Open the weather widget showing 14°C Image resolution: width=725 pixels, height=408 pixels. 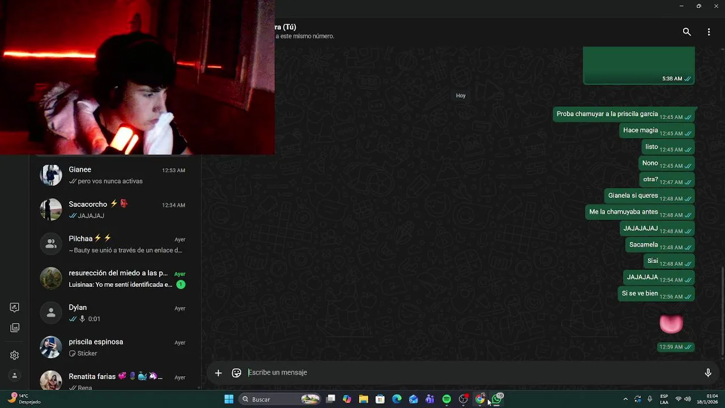pos(24,399)
